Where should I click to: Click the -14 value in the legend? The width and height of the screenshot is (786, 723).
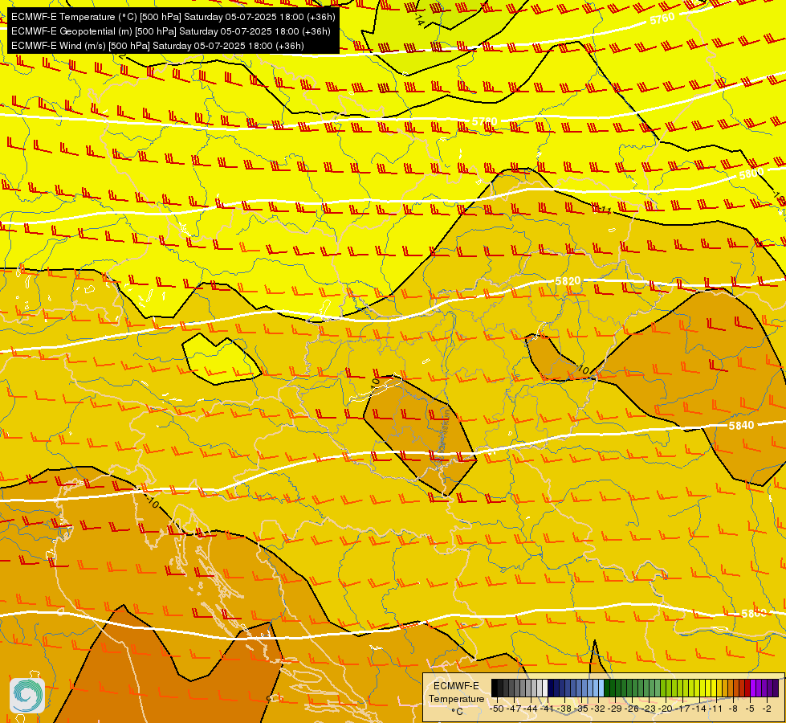pyautogui.click(x=699, y=709)
